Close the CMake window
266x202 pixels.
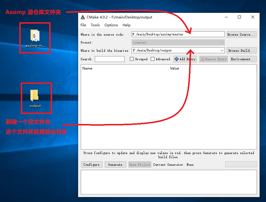[x=253, y=17]
